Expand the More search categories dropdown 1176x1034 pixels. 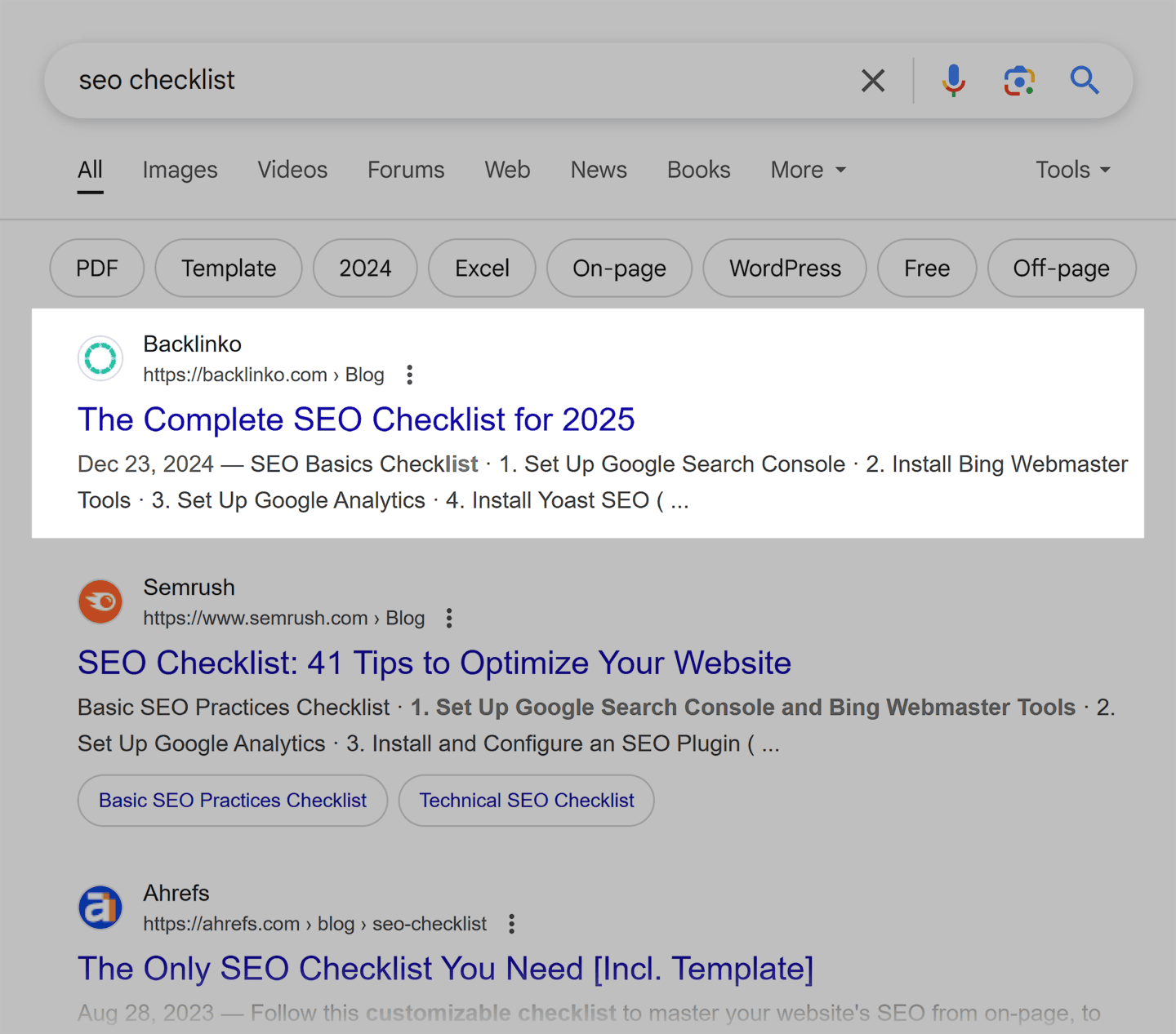pyautogui.click(x=808, y=170)
